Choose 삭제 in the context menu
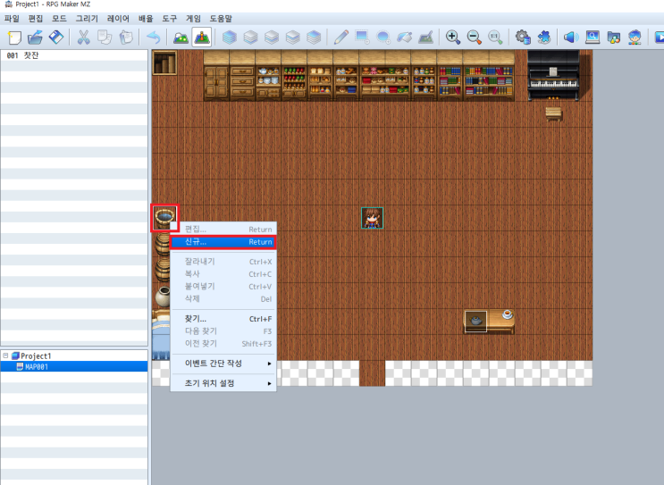This screenshot has width=664, height=485. (223, 299)
